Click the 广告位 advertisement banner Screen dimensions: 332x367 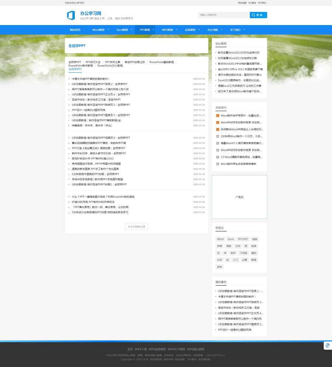pyautogui.click(x=239, y=197)
